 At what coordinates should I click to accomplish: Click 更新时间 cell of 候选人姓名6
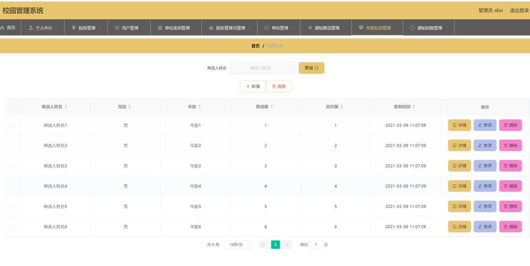point(405,227)
